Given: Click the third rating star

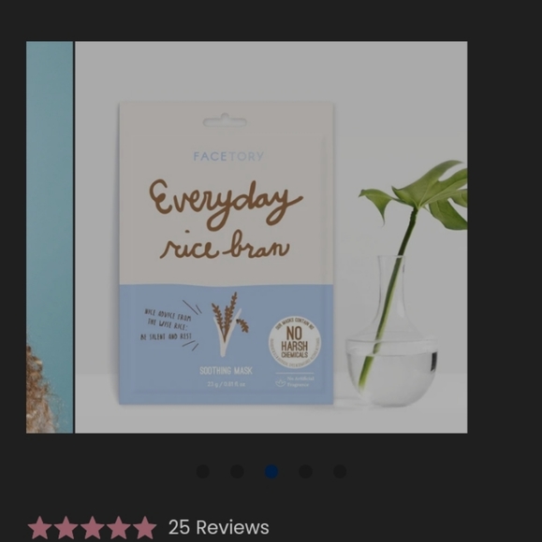Looking at the screenshot, I should pos(92,527).
